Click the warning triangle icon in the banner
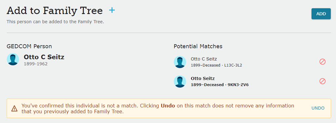This screenshot has height=123, width=336. point(14,109)
